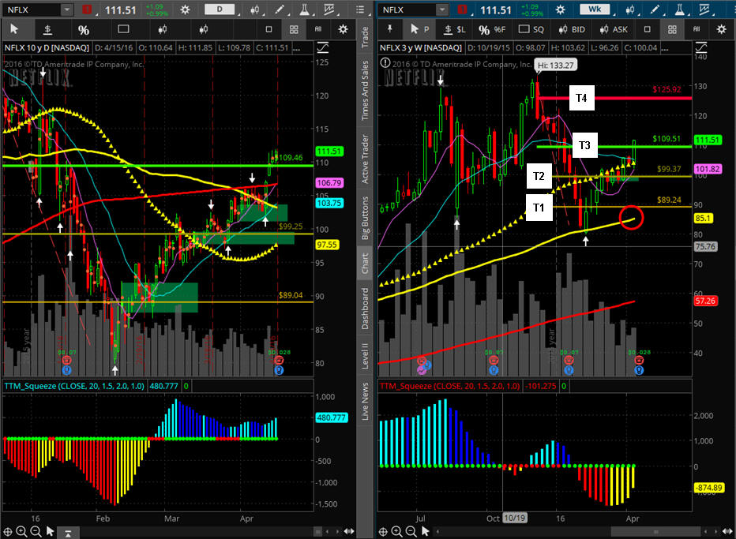Toggle the four-square grid layout on left toolbar
Image resolution: width=736 pixels, height=539 pixels.
[293, 30]
